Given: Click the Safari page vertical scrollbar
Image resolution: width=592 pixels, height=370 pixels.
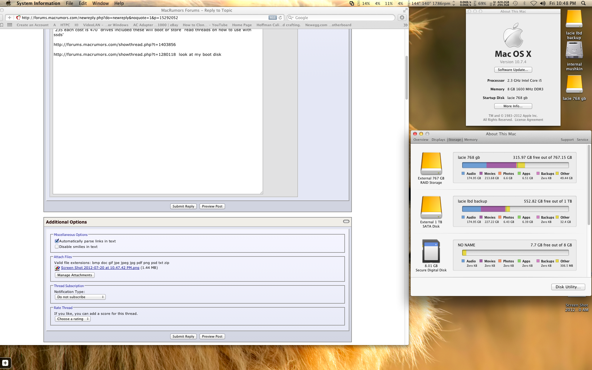Looking at the screenshot, I should tap(406, 78).
